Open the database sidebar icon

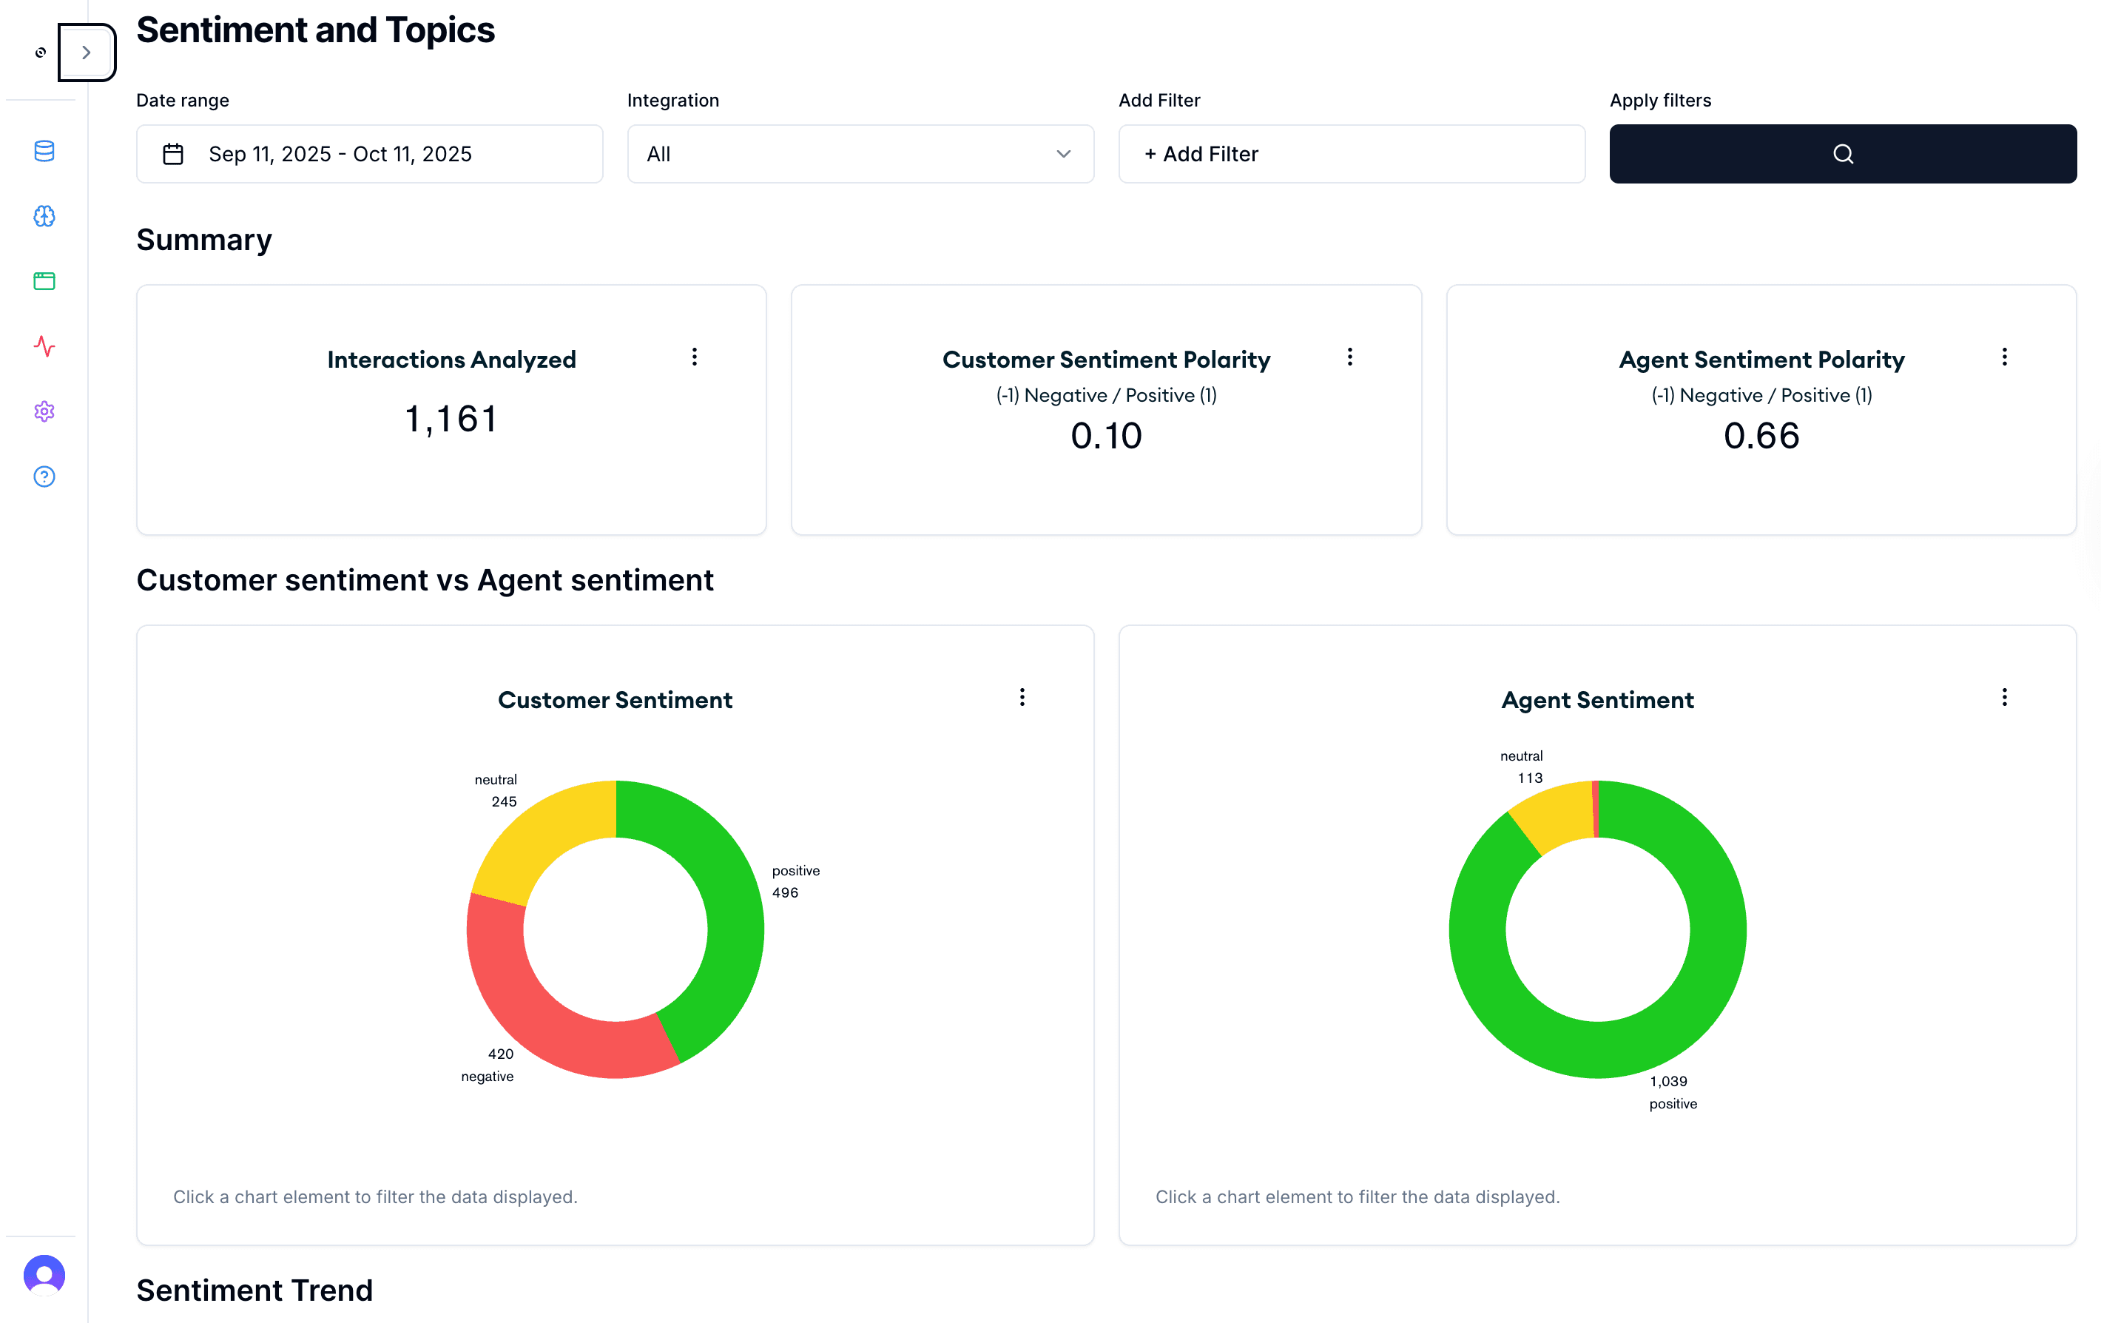click(44, 151)
